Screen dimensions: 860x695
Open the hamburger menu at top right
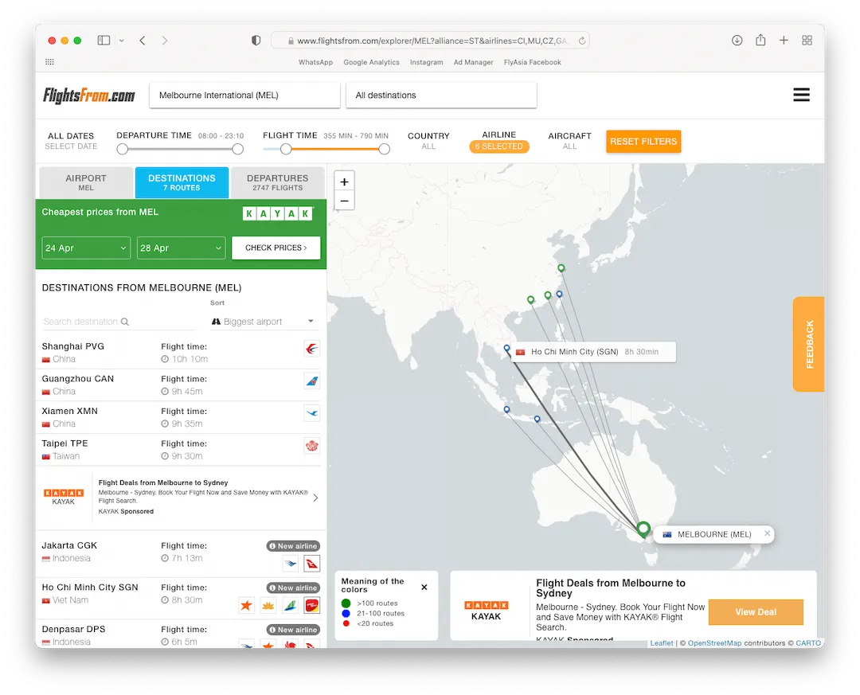(x=801, y=96)
